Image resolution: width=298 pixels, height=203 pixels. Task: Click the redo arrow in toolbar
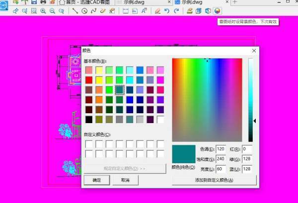click(x=176, y=10)
